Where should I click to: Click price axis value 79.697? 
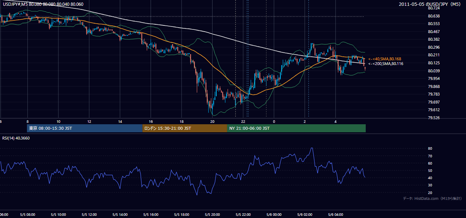(433, 102)
